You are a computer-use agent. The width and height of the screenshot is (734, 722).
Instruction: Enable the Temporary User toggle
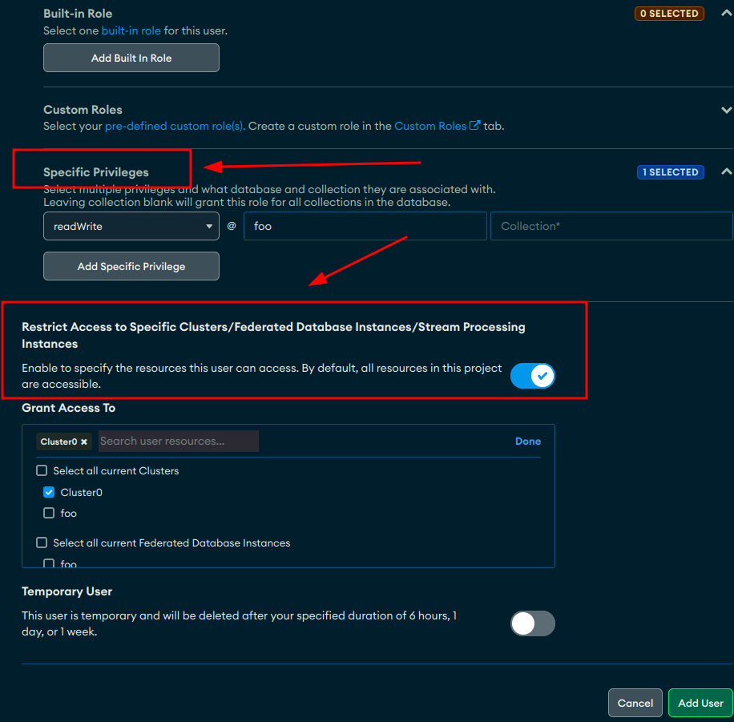pyautogui.click(x=533, y=623)
